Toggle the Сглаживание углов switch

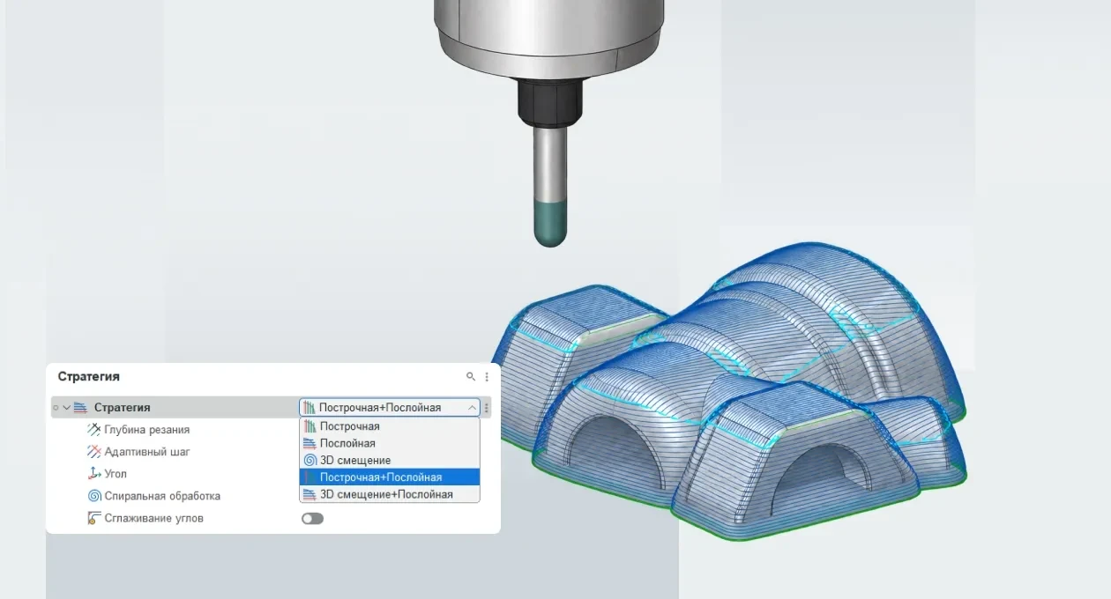click(312, 519)
